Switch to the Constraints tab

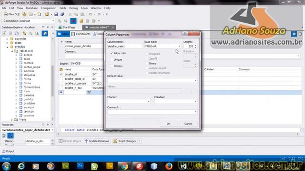pos(81,34)
